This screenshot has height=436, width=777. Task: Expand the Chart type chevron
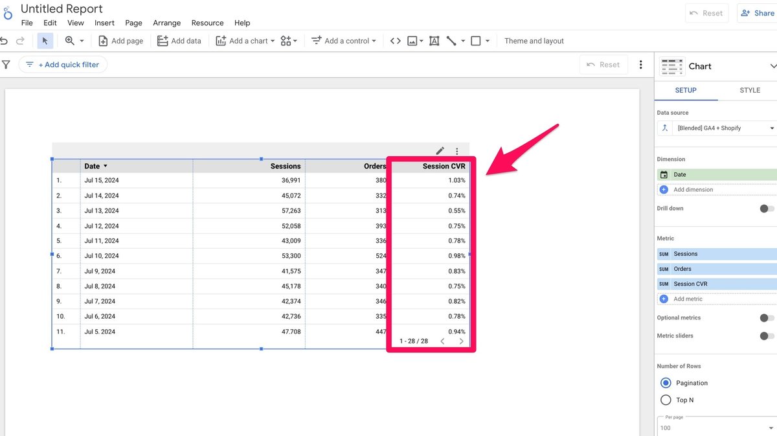pyautogui.click(x=772, y=66)
